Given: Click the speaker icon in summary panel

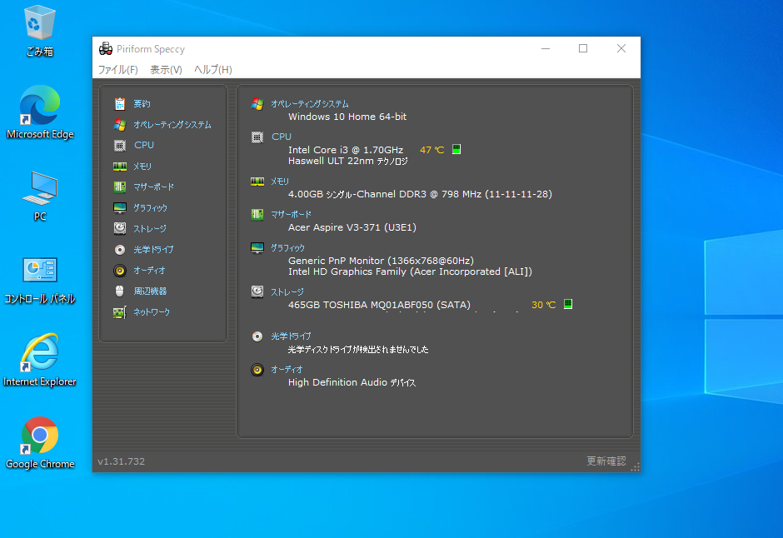Looking at the screenshot, I should (257, 370).
